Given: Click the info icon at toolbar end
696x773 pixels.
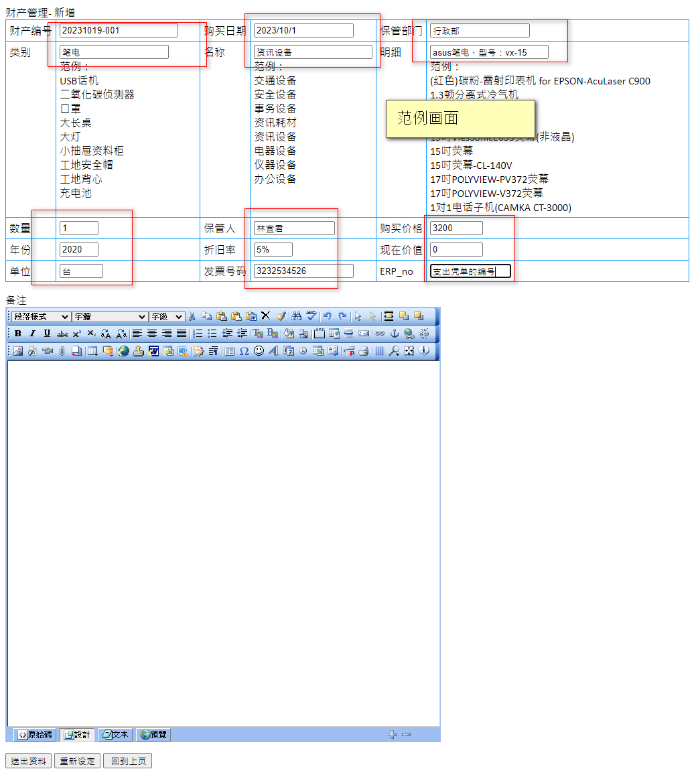Looking at the screenshot, I should pos(424,350).
